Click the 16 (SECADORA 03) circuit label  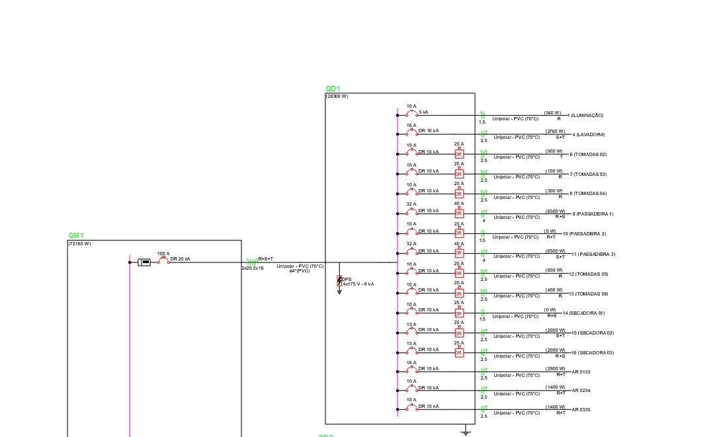click(x=593, y=352)
